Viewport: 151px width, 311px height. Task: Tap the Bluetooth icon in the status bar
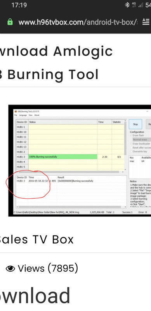click(x=127, y=5)
